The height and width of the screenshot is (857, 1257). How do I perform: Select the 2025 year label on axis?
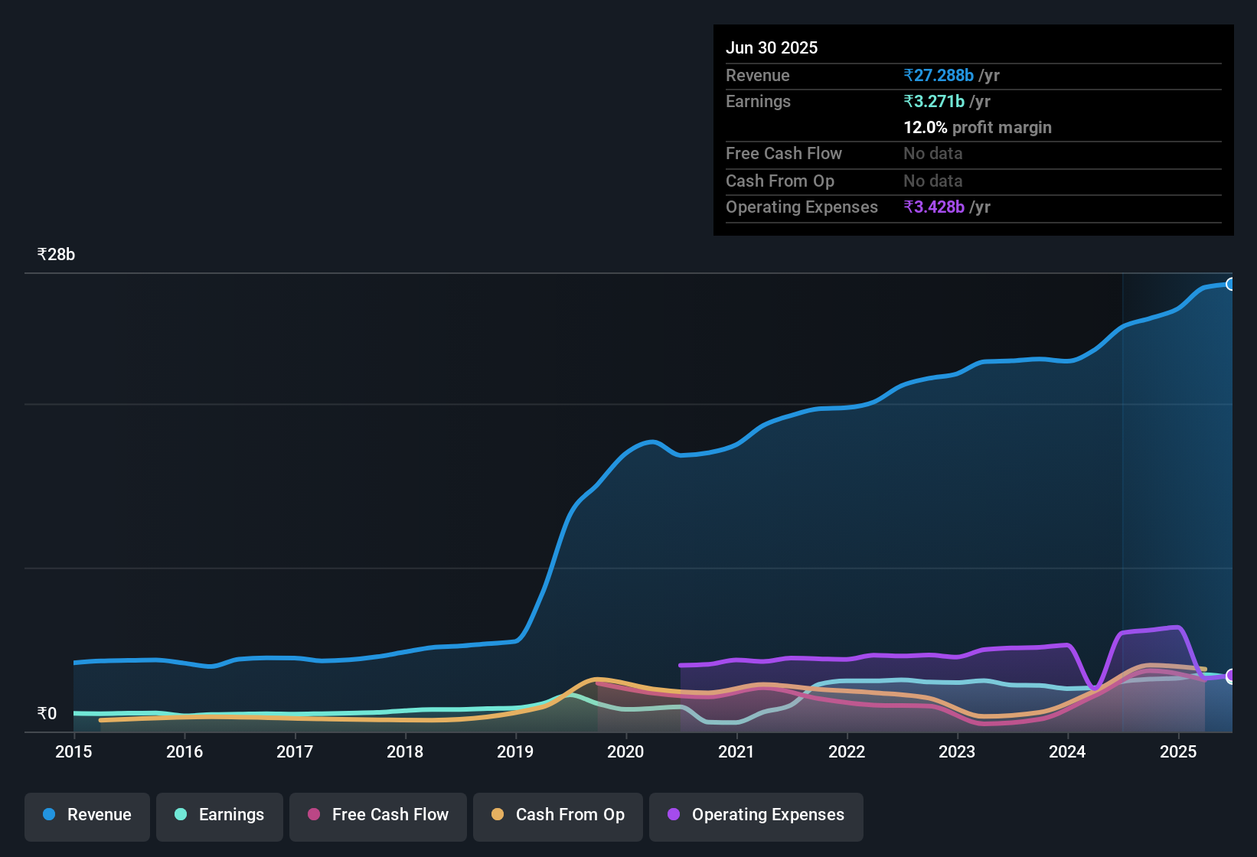[1178, 751]
